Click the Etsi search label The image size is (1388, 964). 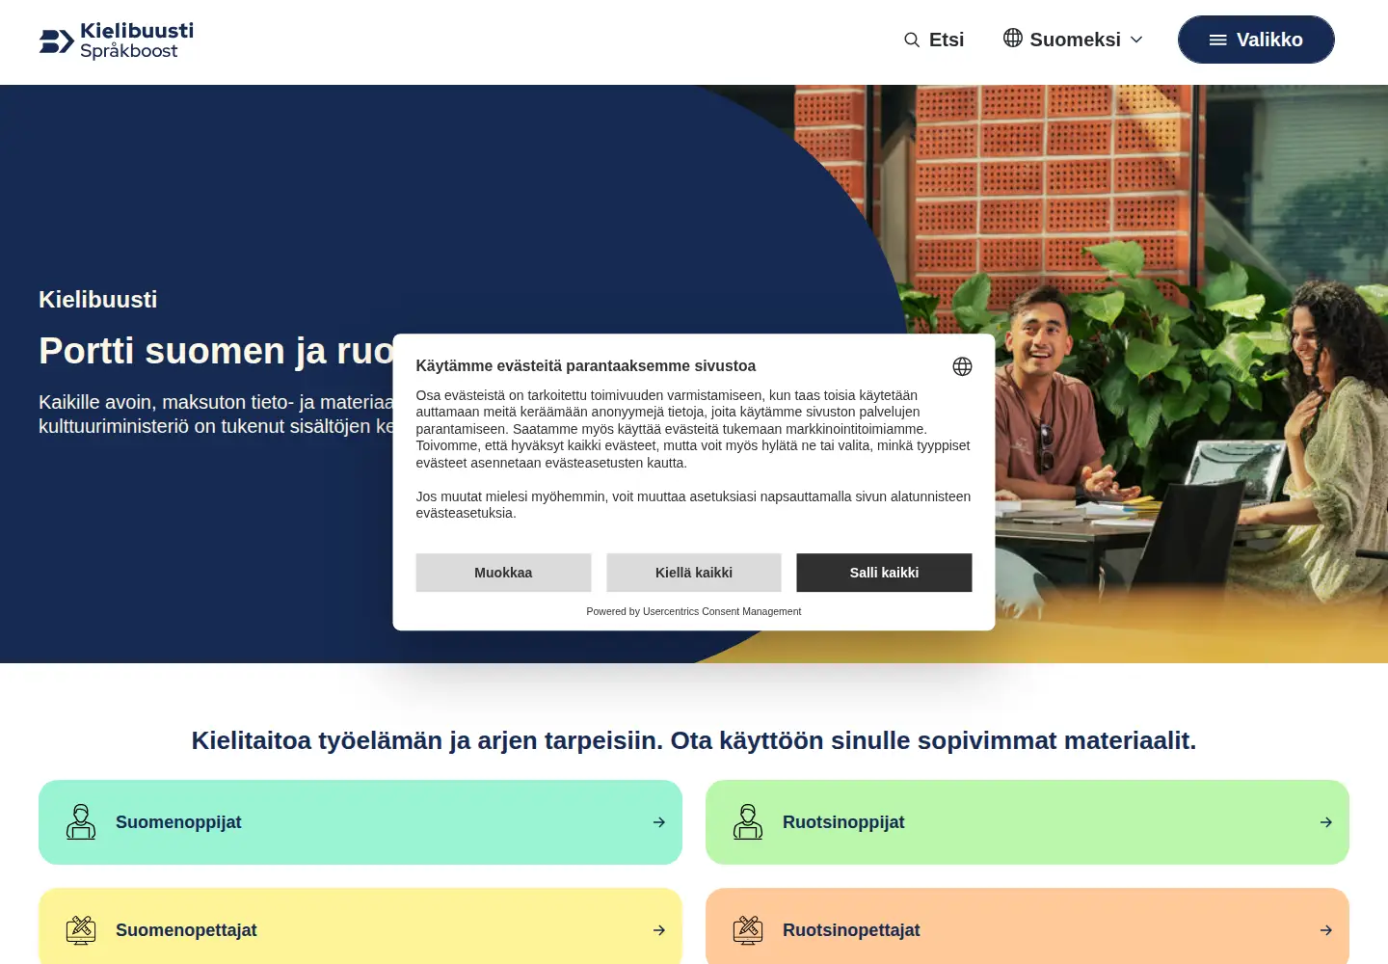(947, 40)
